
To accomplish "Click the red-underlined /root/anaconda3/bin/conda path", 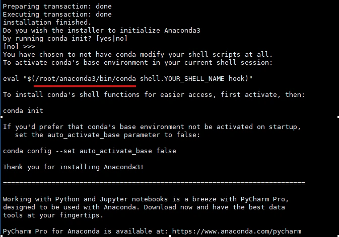I will click(x=85, y=79).
